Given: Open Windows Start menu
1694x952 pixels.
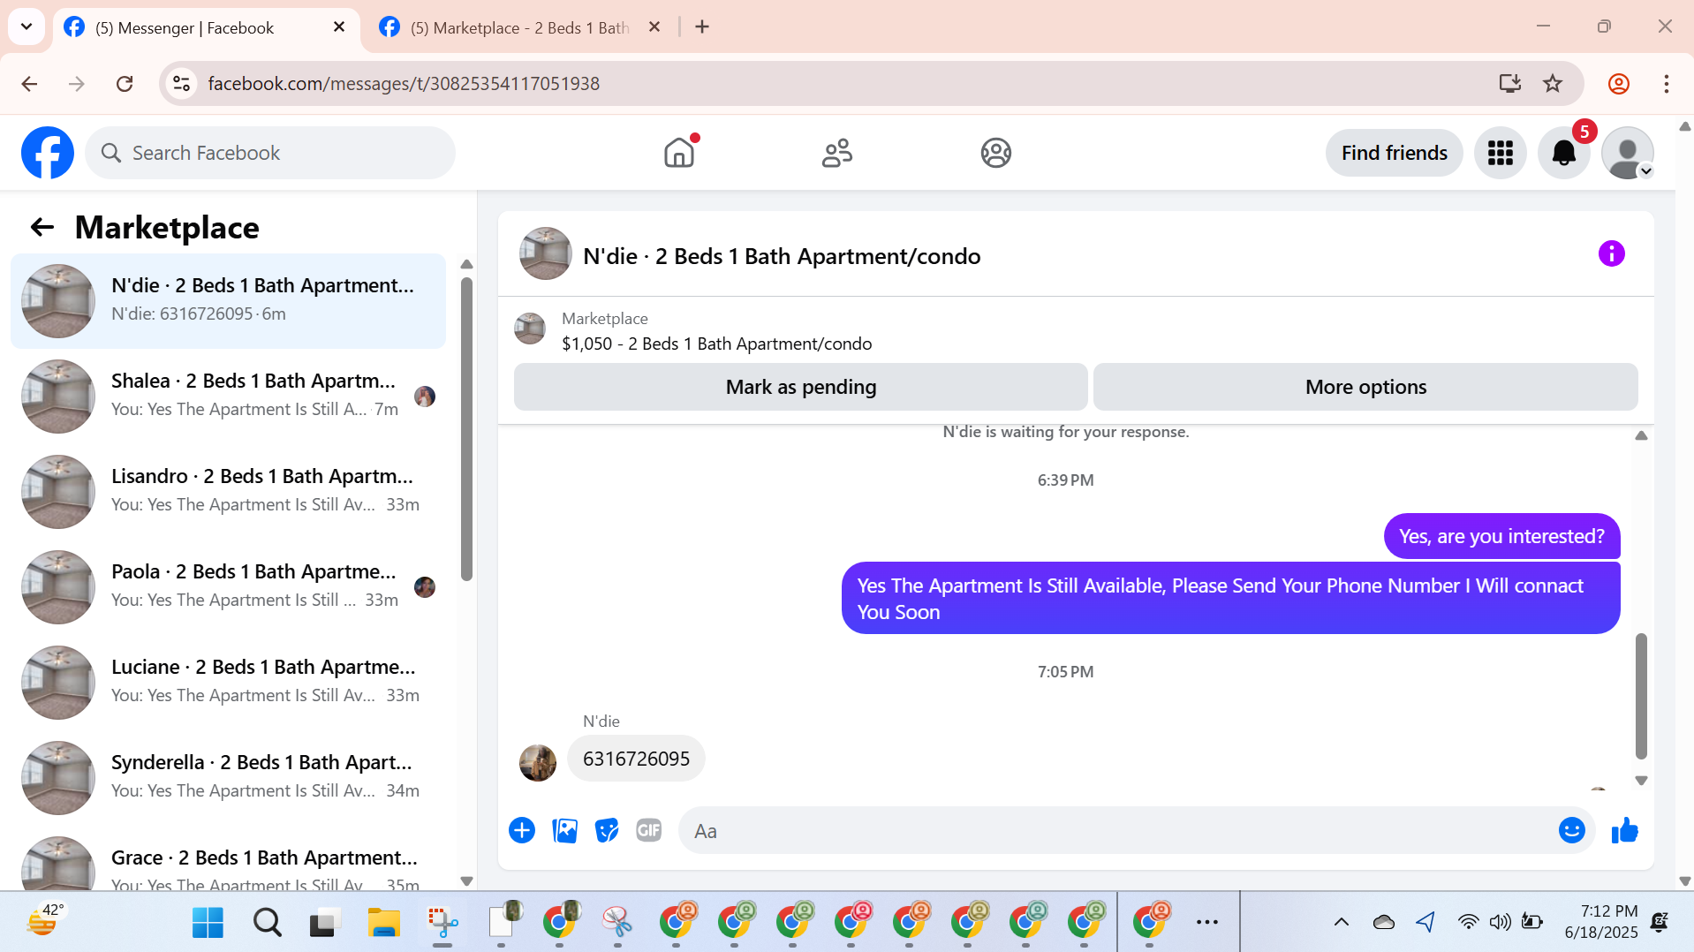Looking at the screenshot, I should click(208, 923).
